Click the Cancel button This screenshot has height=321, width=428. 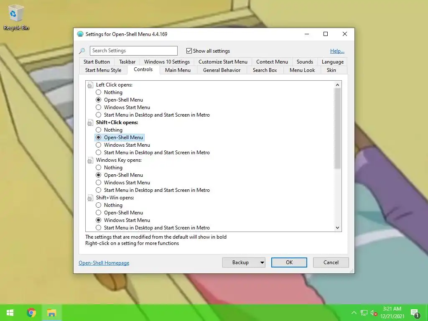[331, 262]
